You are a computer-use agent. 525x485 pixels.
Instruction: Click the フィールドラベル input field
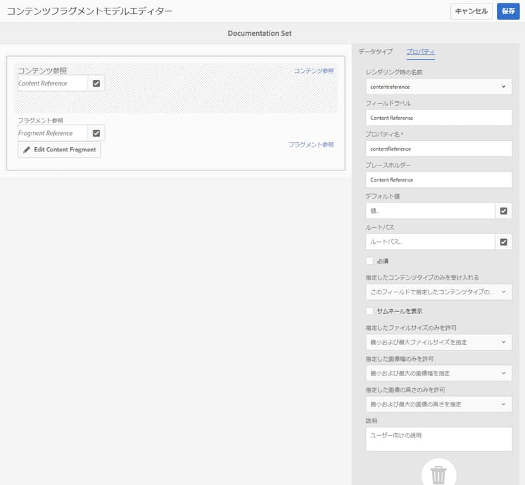tap(439, 118)
